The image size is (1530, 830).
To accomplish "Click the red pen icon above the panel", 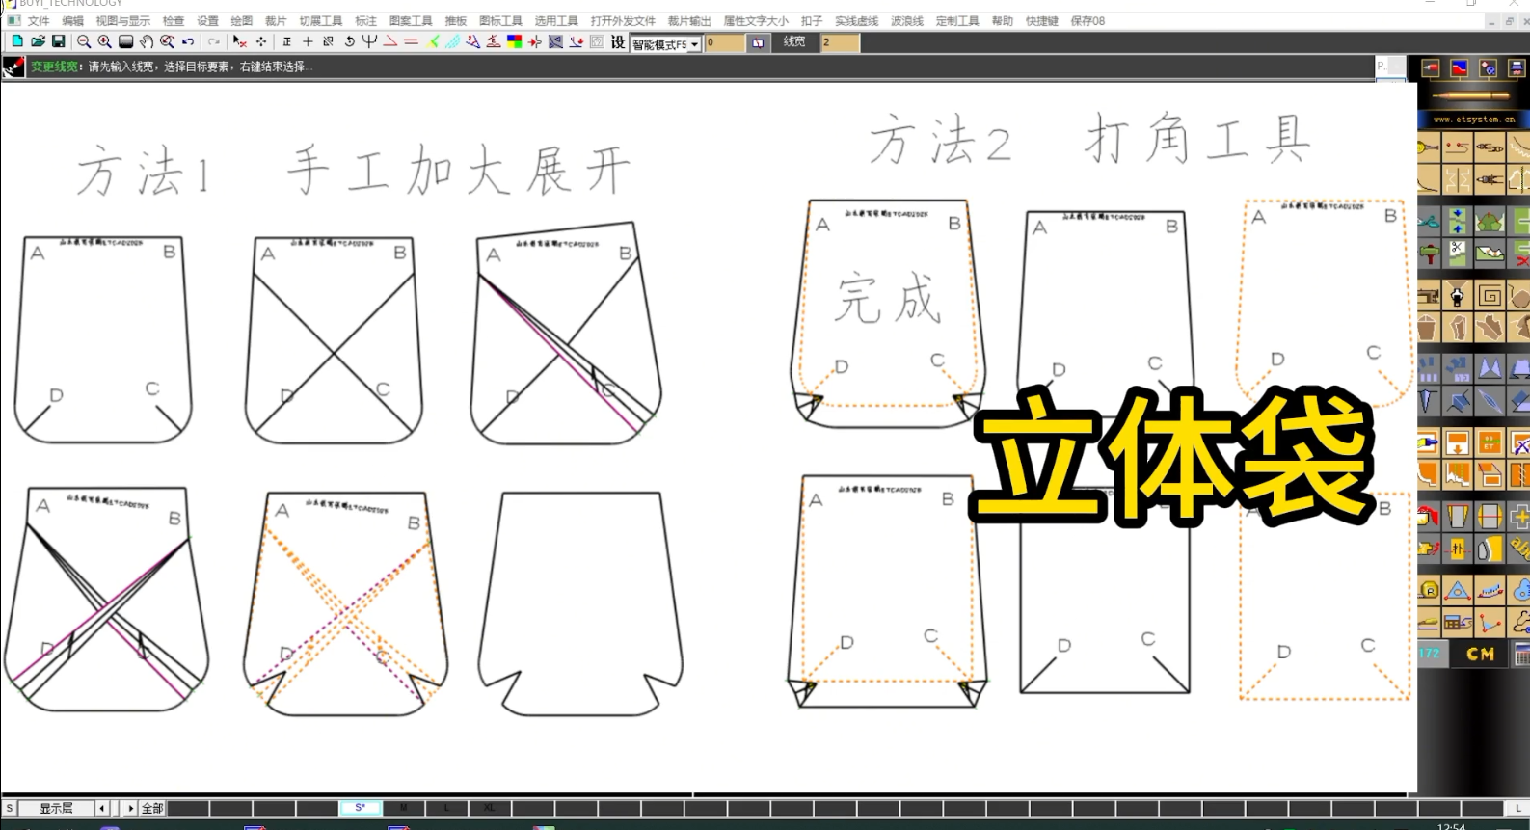I will [x=1430, y=68].
